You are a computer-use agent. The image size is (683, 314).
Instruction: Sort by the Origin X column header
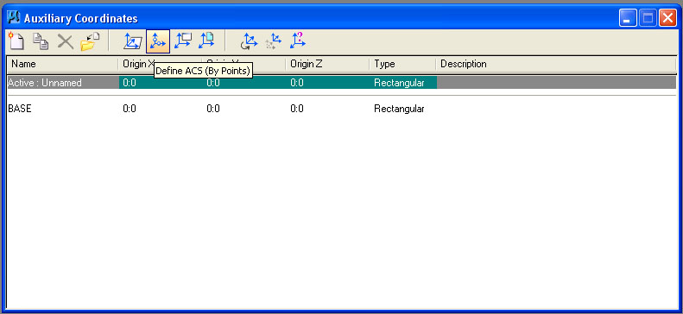pos(160,64)
